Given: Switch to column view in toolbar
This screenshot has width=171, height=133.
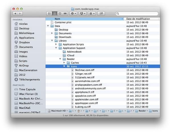Looking at the screenshot, I should tap(60, 13).
